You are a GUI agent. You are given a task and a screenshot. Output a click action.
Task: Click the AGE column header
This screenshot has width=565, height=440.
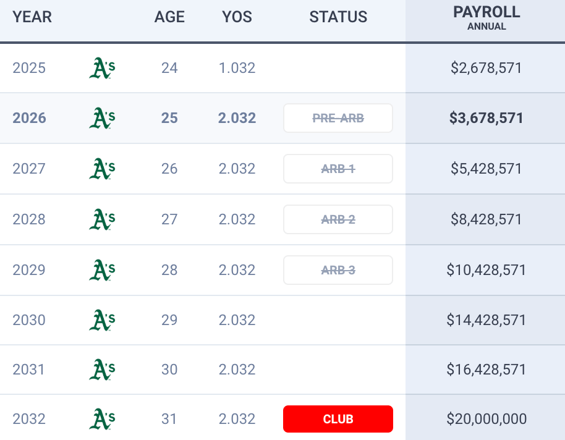click(x=169, y=17)
